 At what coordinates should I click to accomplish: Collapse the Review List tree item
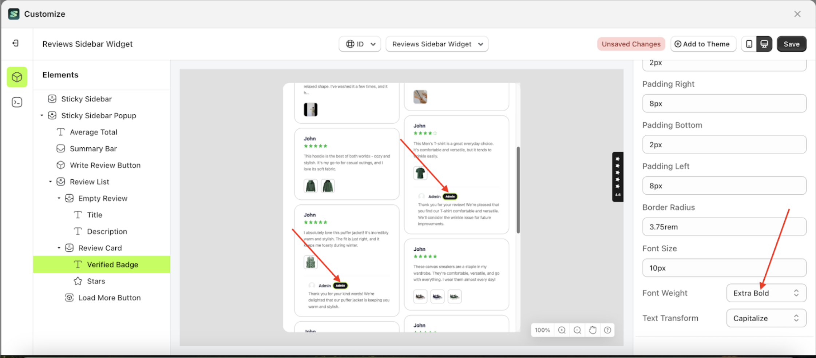click(51, 182)
